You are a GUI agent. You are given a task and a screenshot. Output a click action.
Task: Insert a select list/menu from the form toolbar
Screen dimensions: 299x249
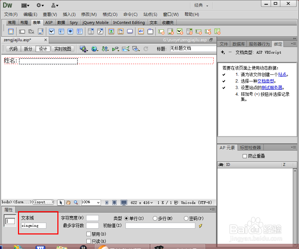pyautogui.click(x=91, y=31)
